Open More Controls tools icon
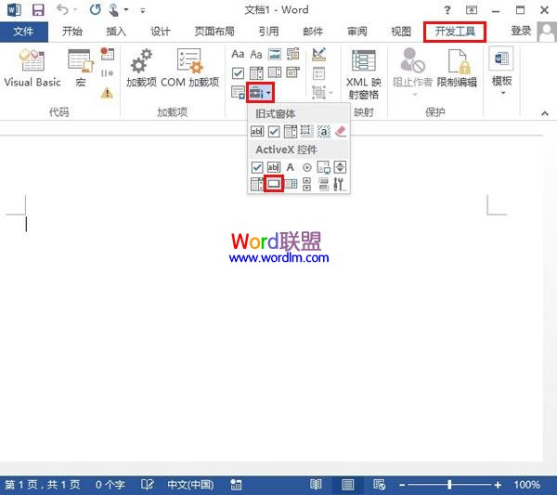 coord(340,184)
